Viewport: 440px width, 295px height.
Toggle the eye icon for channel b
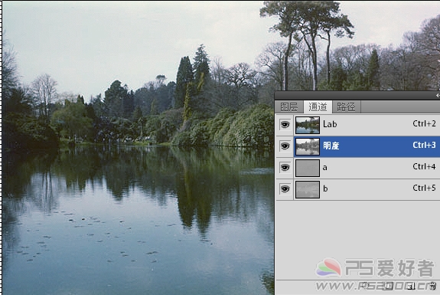coord(285,189)
